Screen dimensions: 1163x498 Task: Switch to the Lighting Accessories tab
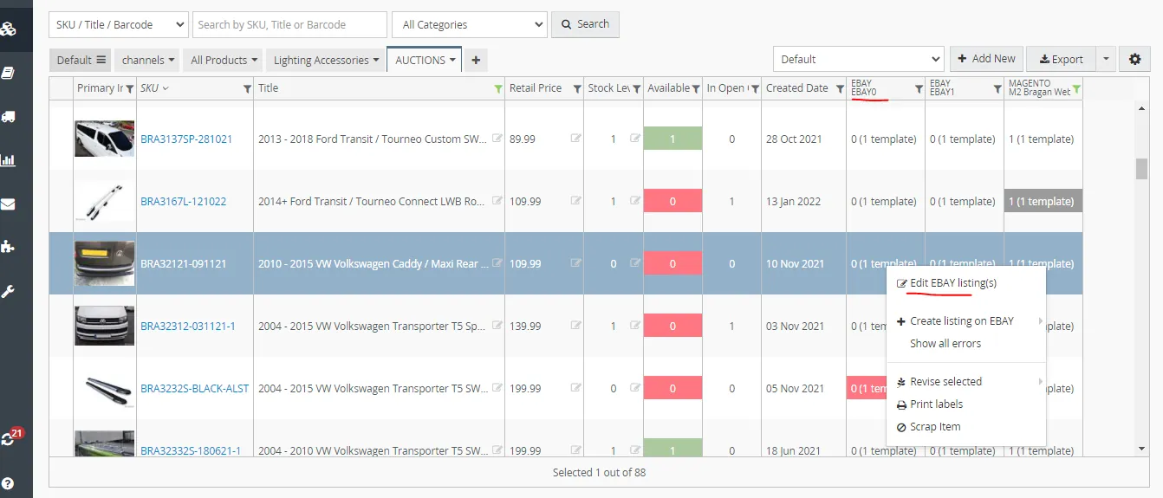pyautogui.click(x=327, y=60)
